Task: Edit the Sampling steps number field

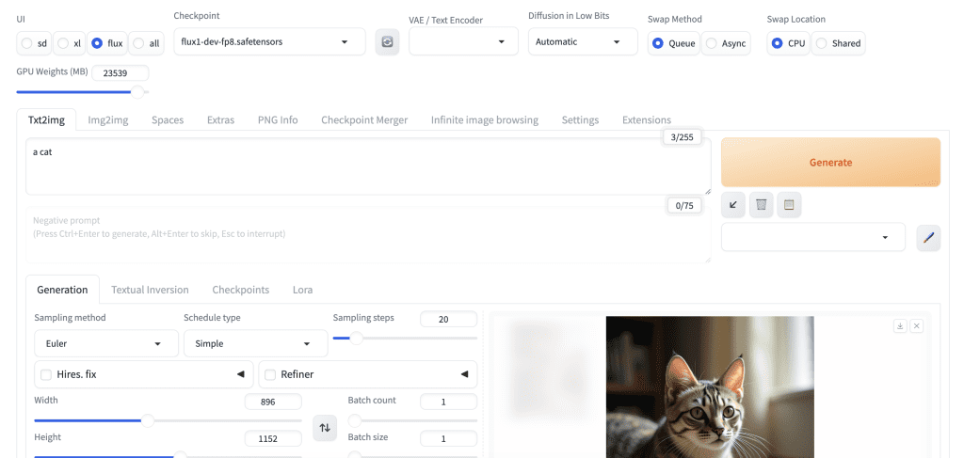Action: [448, 319]
